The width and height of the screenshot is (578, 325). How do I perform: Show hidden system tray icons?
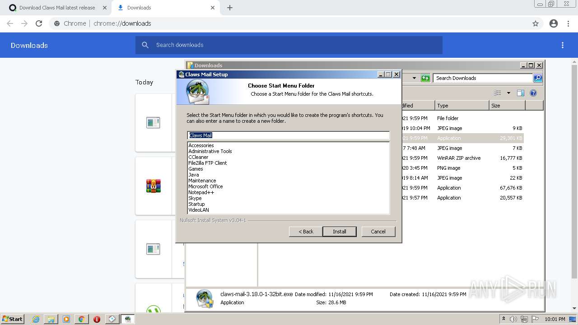[503, 319]
